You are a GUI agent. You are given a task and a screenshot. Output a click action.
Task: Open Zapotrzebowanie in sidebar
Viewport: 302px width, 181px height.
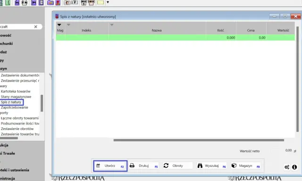(x=15, y=107)
